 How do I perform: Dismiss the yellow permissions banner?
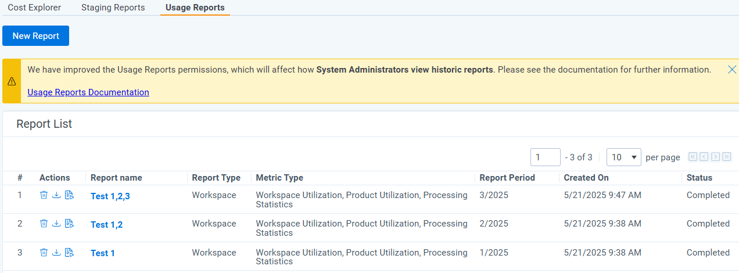(x=732, y=70)
